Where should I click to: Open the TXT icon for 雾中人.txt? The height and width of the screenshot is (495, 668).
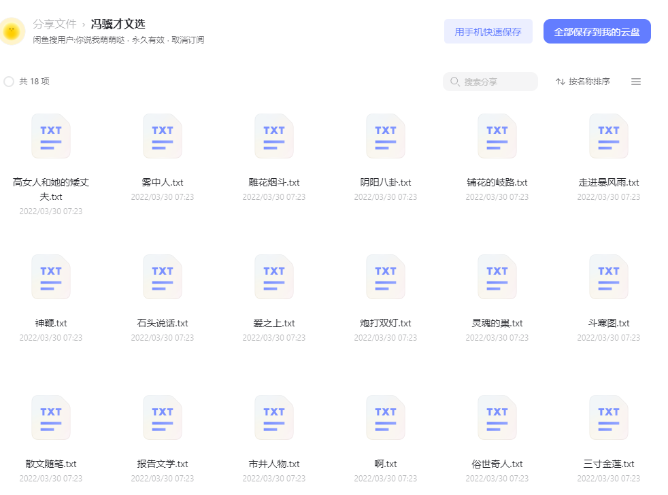click(163, 136)
